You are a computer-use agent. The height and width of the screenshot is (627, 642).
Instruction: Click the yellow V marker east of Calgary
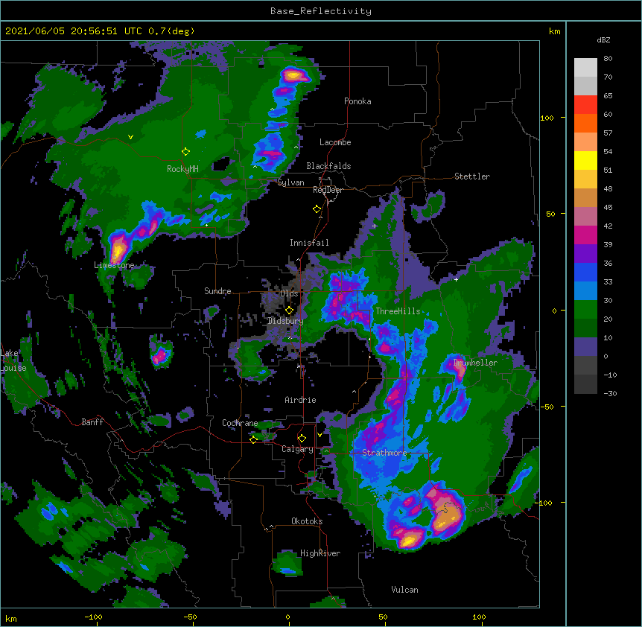(320, 435)
